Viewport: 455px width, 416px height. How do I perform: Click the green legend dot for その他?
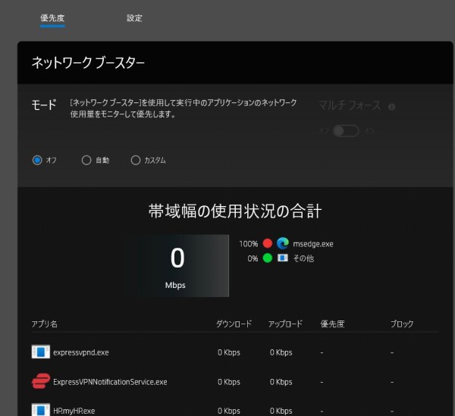(267, 258)
